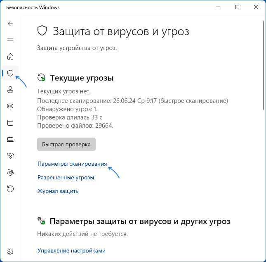The height and width of the screenshot is (262, 266).
Task: Click text Никаких действий не требуется.
Action: (x=82, y=234)
